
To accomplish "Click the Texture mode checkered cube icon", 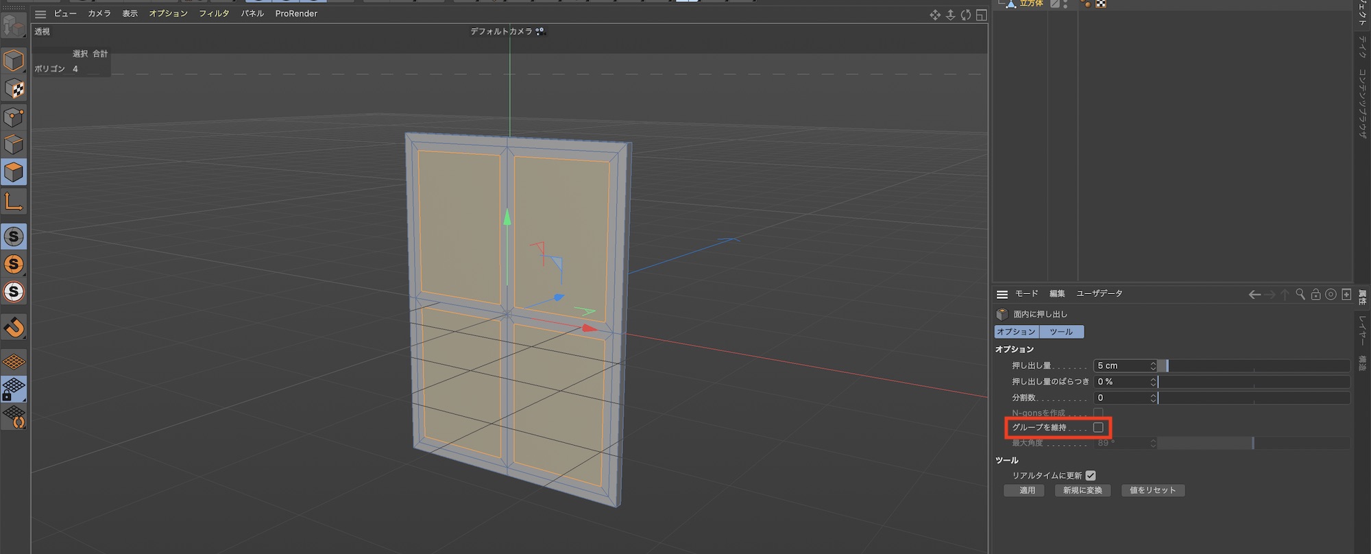I will coord(14,88).
